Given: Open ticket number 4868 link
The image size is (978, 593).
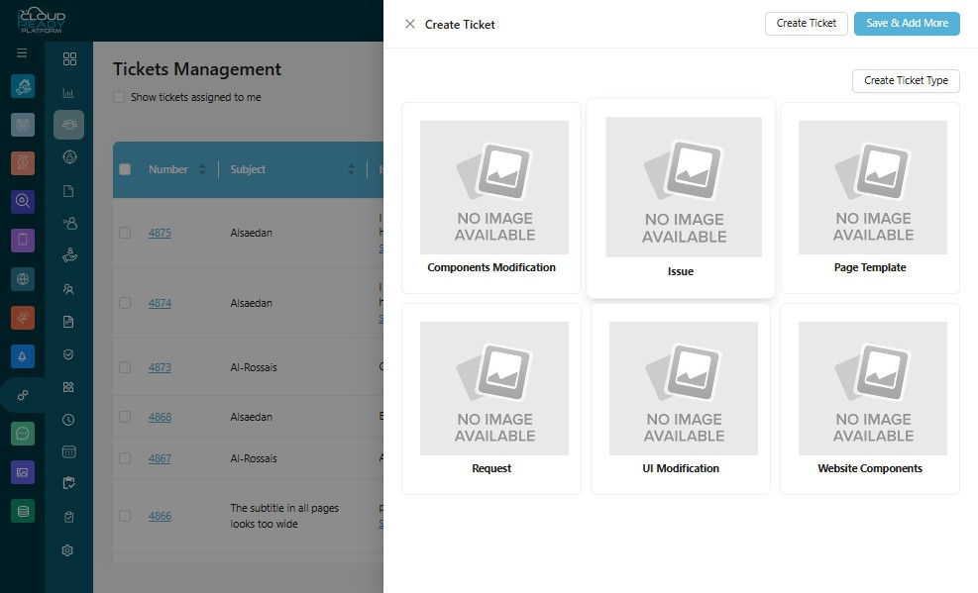Looking at the screenshot, I should point(160,417).
